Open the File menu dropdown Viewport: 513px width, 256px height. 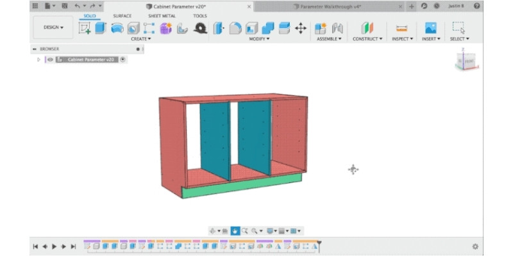(50, 6)
